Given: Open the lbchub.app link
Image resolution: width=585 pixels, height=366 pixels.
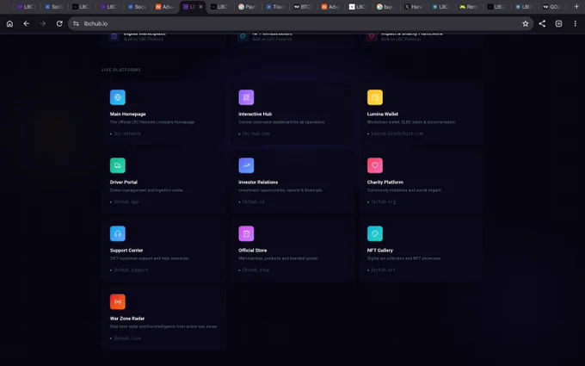Looking at the screenshot, I should click(126, 202).
